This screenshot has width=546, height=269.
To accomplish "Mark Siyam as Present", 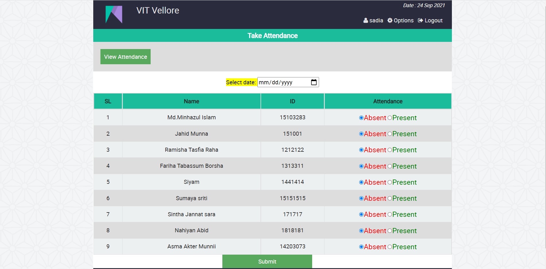I will [390, 182].
